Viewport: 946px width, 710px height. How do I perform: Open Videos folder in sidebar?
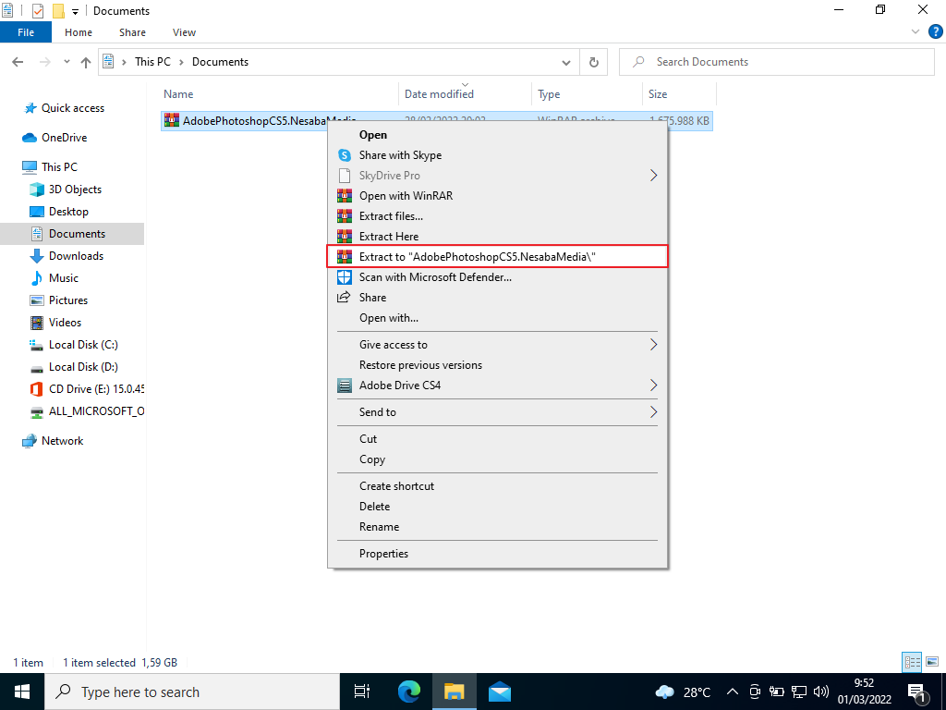(65, 323)
